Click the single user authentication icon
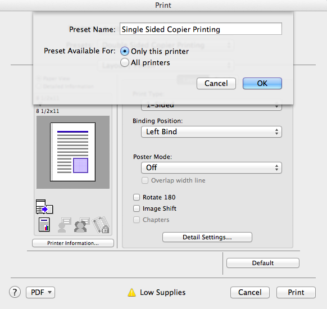327x309 pixels. point(64,225)
